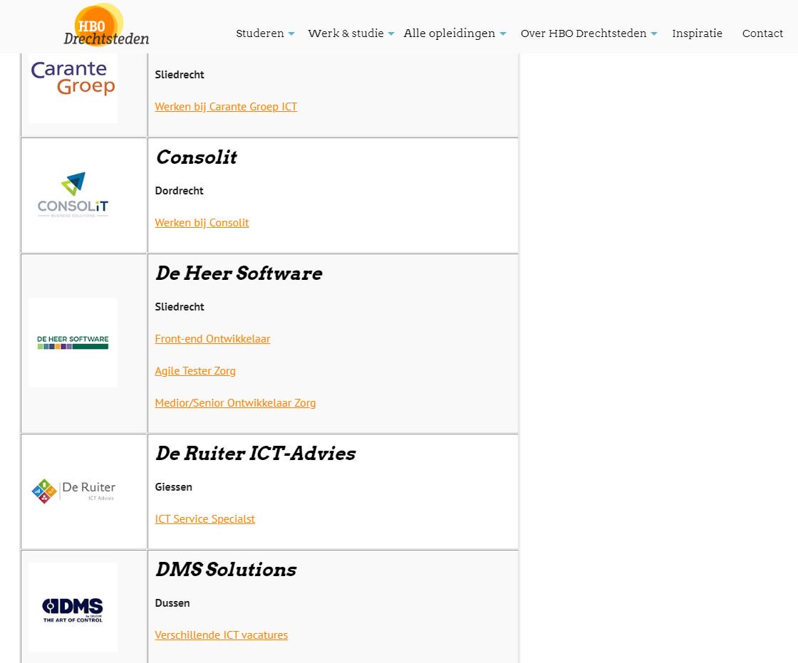The image size is (798, 663).
Task: Go to the Inspiratie page
Action: point(698,33)
